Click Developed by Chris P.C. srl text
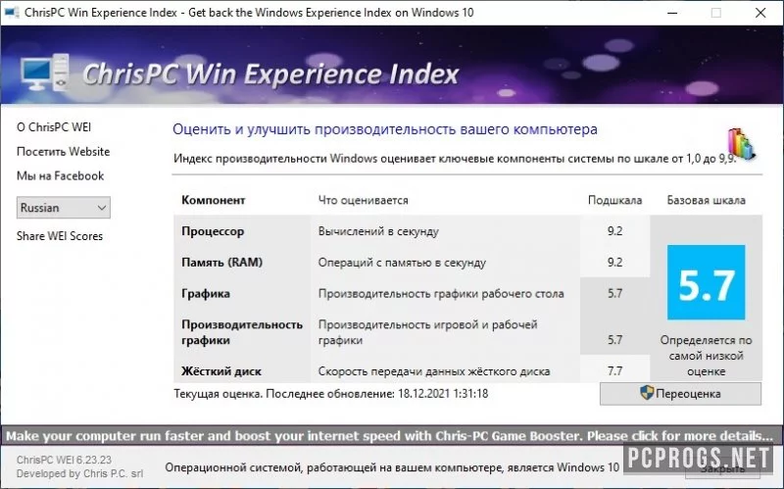 click(x=80, y=473)
